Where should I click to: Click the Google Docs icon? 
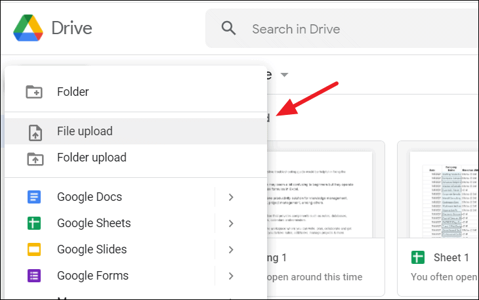point(34,197)
